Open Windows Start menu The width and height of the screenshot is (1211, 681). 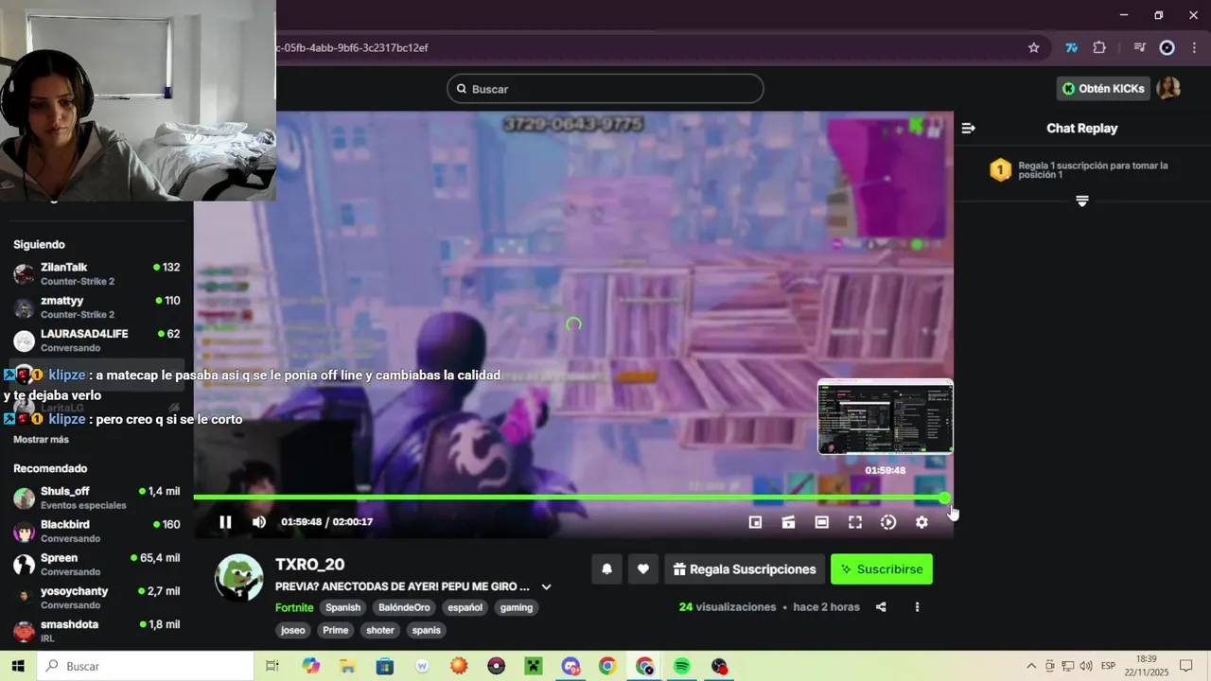tap(18, 666)
